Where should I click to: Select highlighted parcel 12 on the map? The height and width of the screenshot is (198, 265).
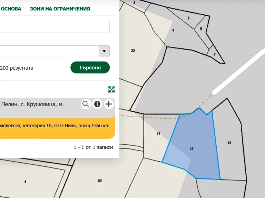(x=192, y=149)
